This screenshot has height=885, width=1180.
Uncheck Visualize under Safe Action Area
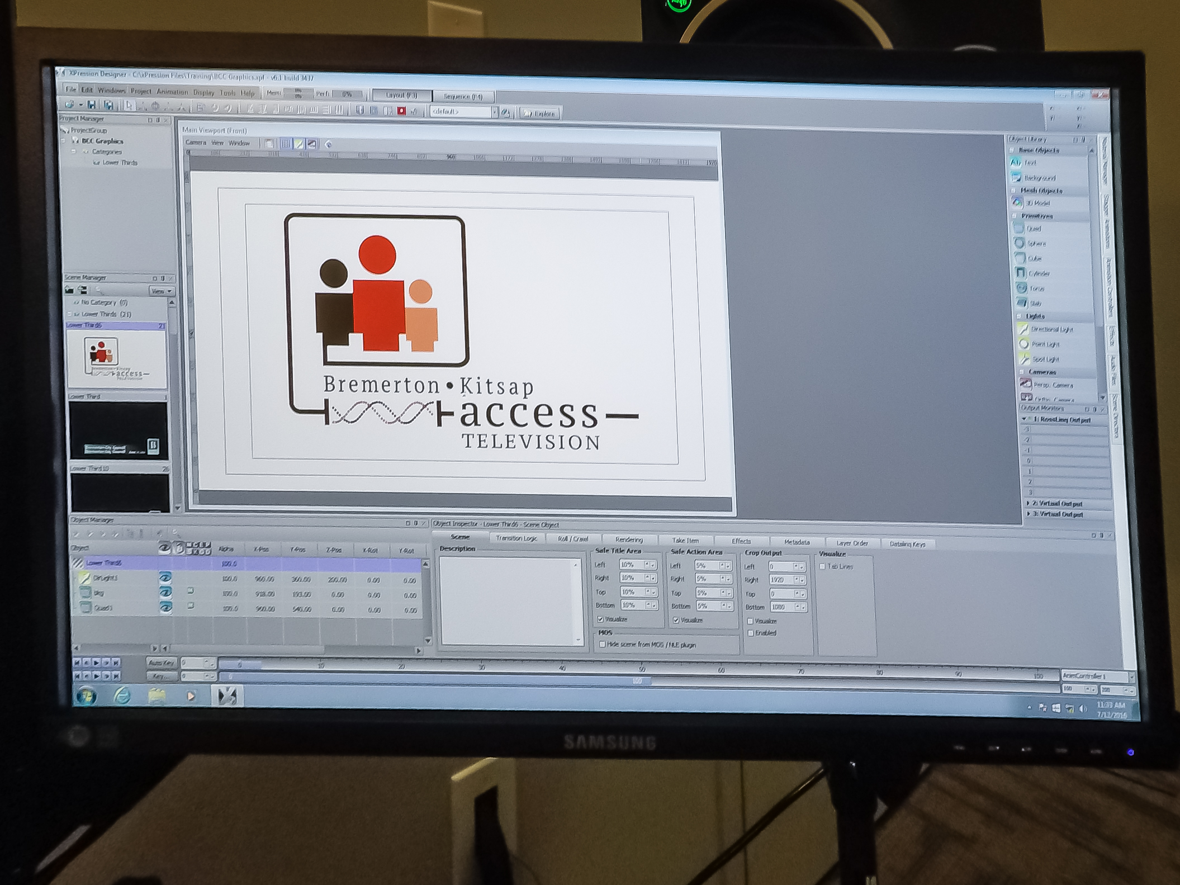point(676,620)
